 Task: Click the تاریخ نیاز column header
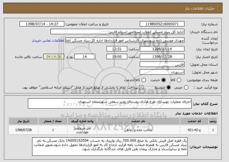click(23, 121)
